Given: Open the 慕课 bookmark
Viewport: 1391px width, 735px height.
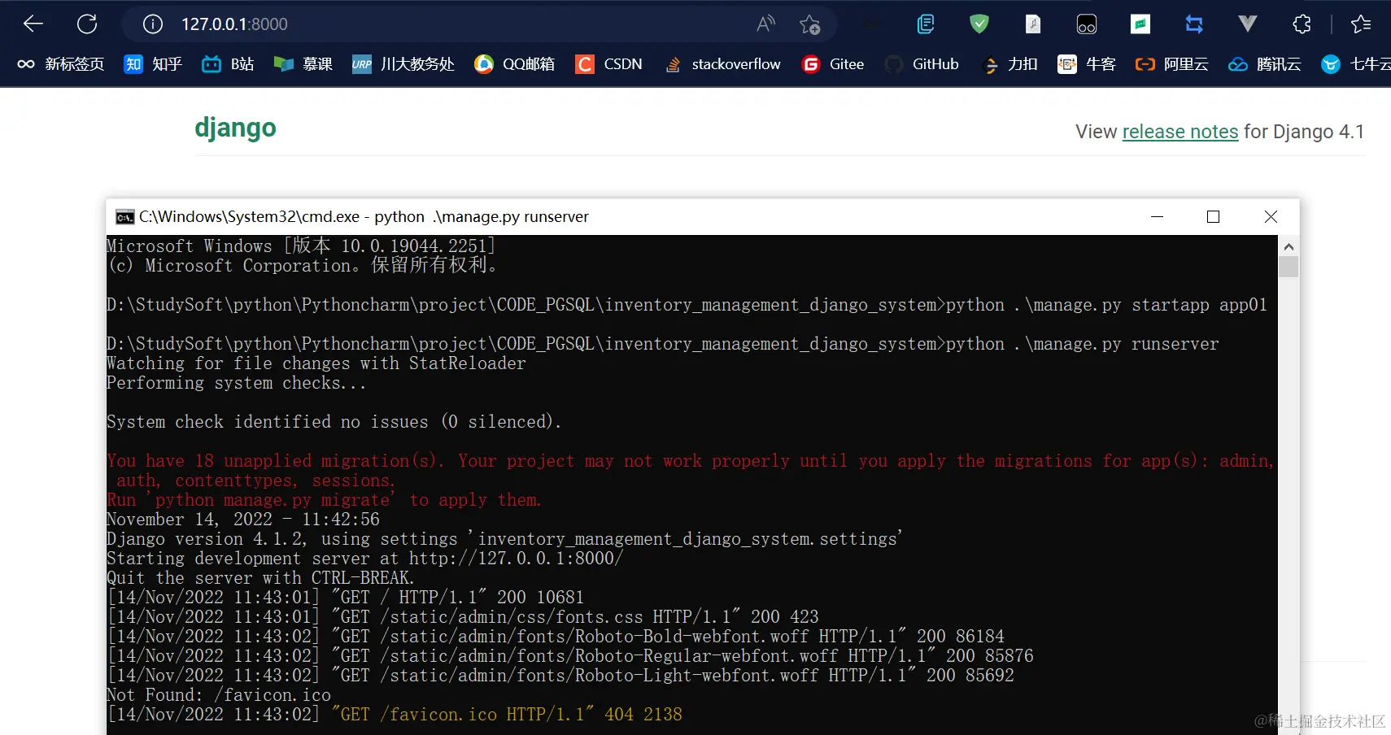Looking at the screenshot, I should pyautogui.click(x=303, y=64).
